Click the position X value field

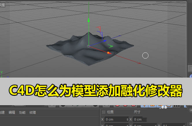point(115,119)
